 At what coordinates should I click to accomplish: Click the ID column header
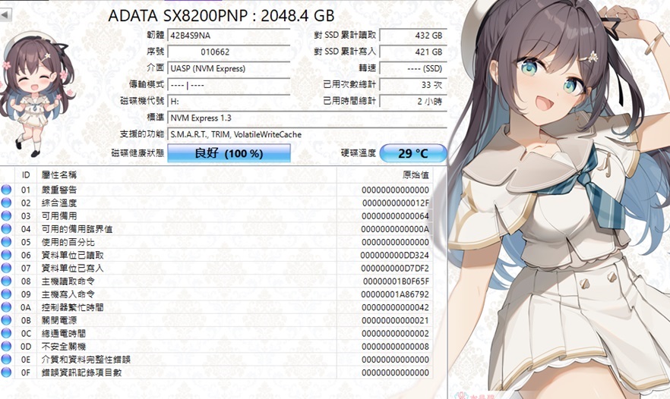[26, 174]
